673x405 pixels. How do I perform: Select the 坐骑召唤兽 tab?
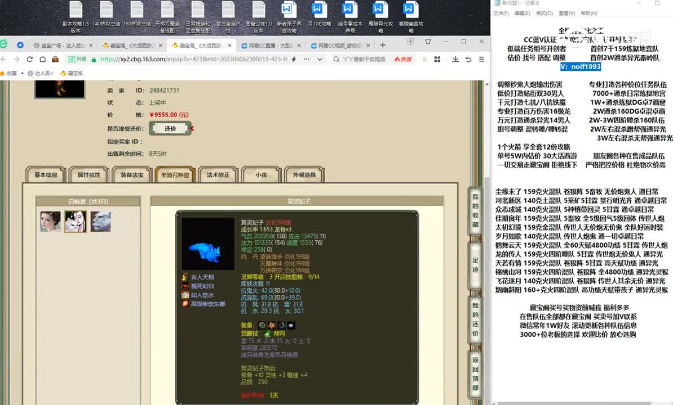pyautogui.click(x=175, y=175)
